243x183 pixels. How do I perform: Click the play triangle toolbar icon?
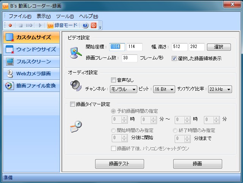click(40, 25)
